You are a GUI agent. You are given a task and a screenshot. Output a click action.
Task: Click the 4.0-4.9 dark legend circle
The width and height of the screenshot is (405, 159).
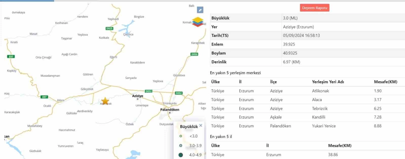(181, 155)
